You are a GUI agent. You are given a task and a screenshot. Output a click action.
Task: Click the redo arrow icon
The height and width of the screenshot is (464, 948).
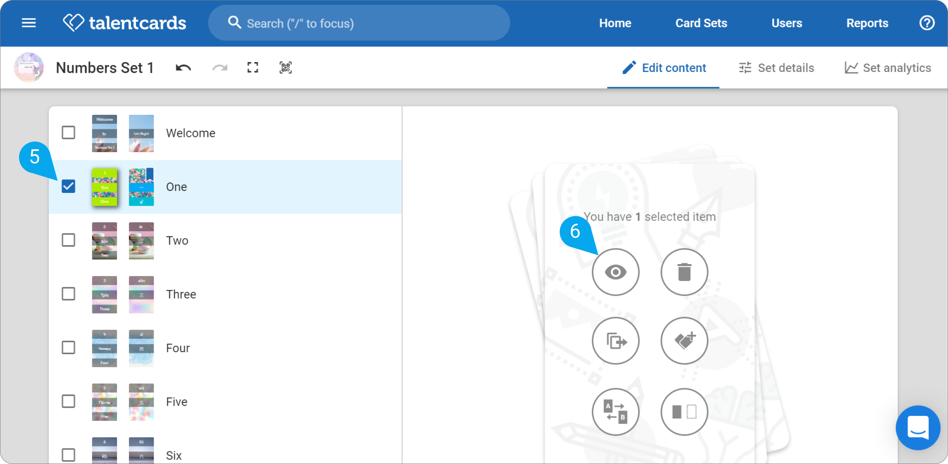pyautogui.click(x=219, y=68)
